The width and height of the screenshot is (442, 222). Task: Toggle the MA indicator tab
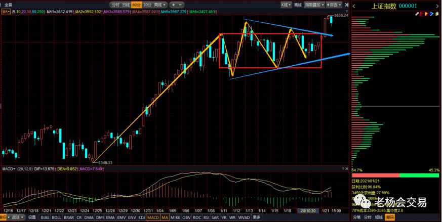click(165, 217)
